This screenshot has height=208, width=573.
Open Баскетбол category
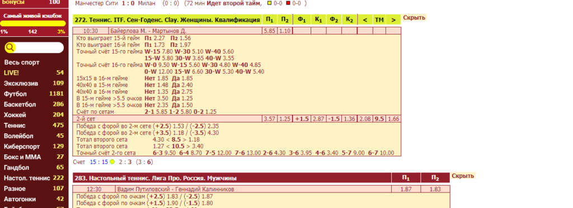[x=20, y=104]
